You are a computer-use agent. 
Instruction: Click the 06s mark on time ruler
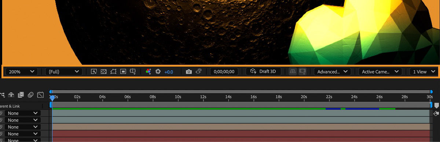128,97
